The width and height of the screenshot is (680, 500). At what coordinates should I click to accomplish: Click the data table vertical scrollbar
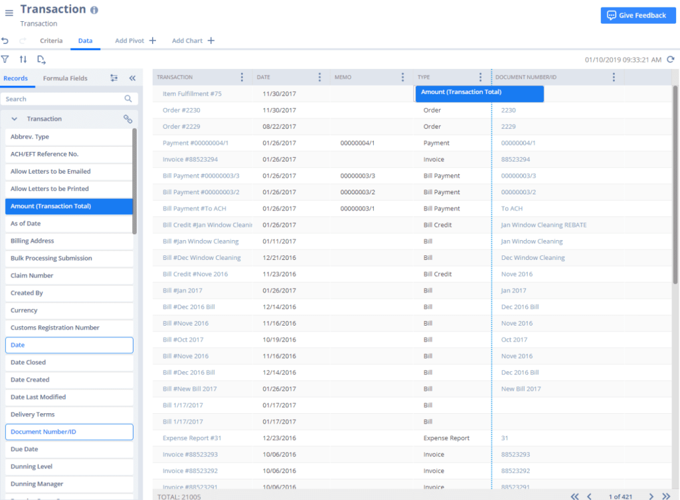pos(675,185)
